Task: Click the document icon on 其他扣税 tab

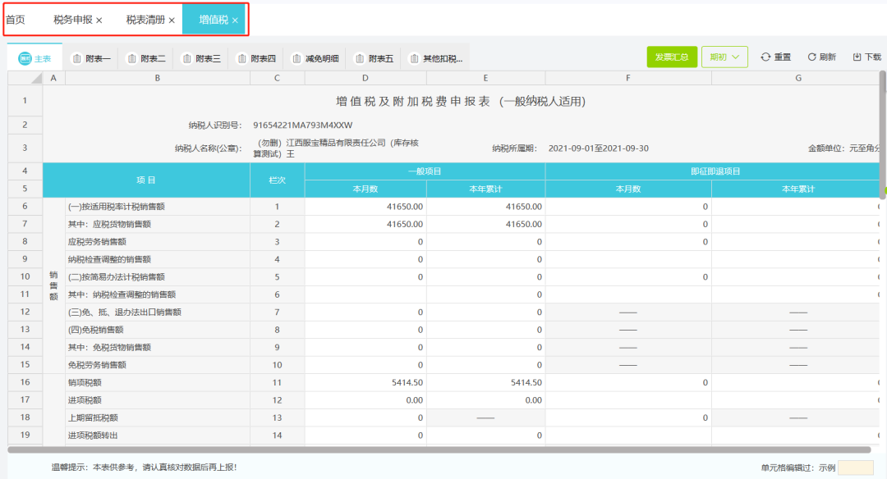Action: pos(413,58)
